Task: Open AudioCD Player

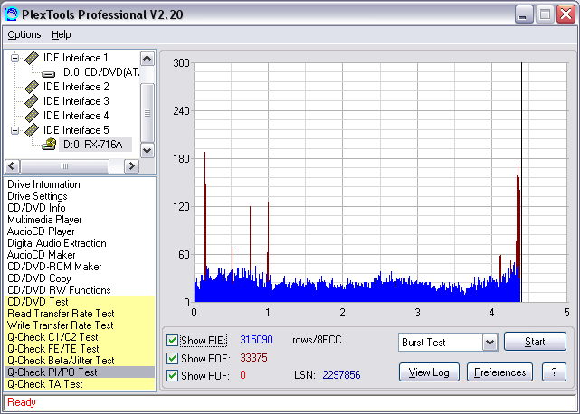Action: [41, 231]
